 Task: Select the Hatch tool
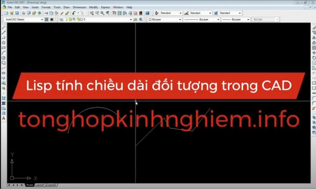coord(4,98)
